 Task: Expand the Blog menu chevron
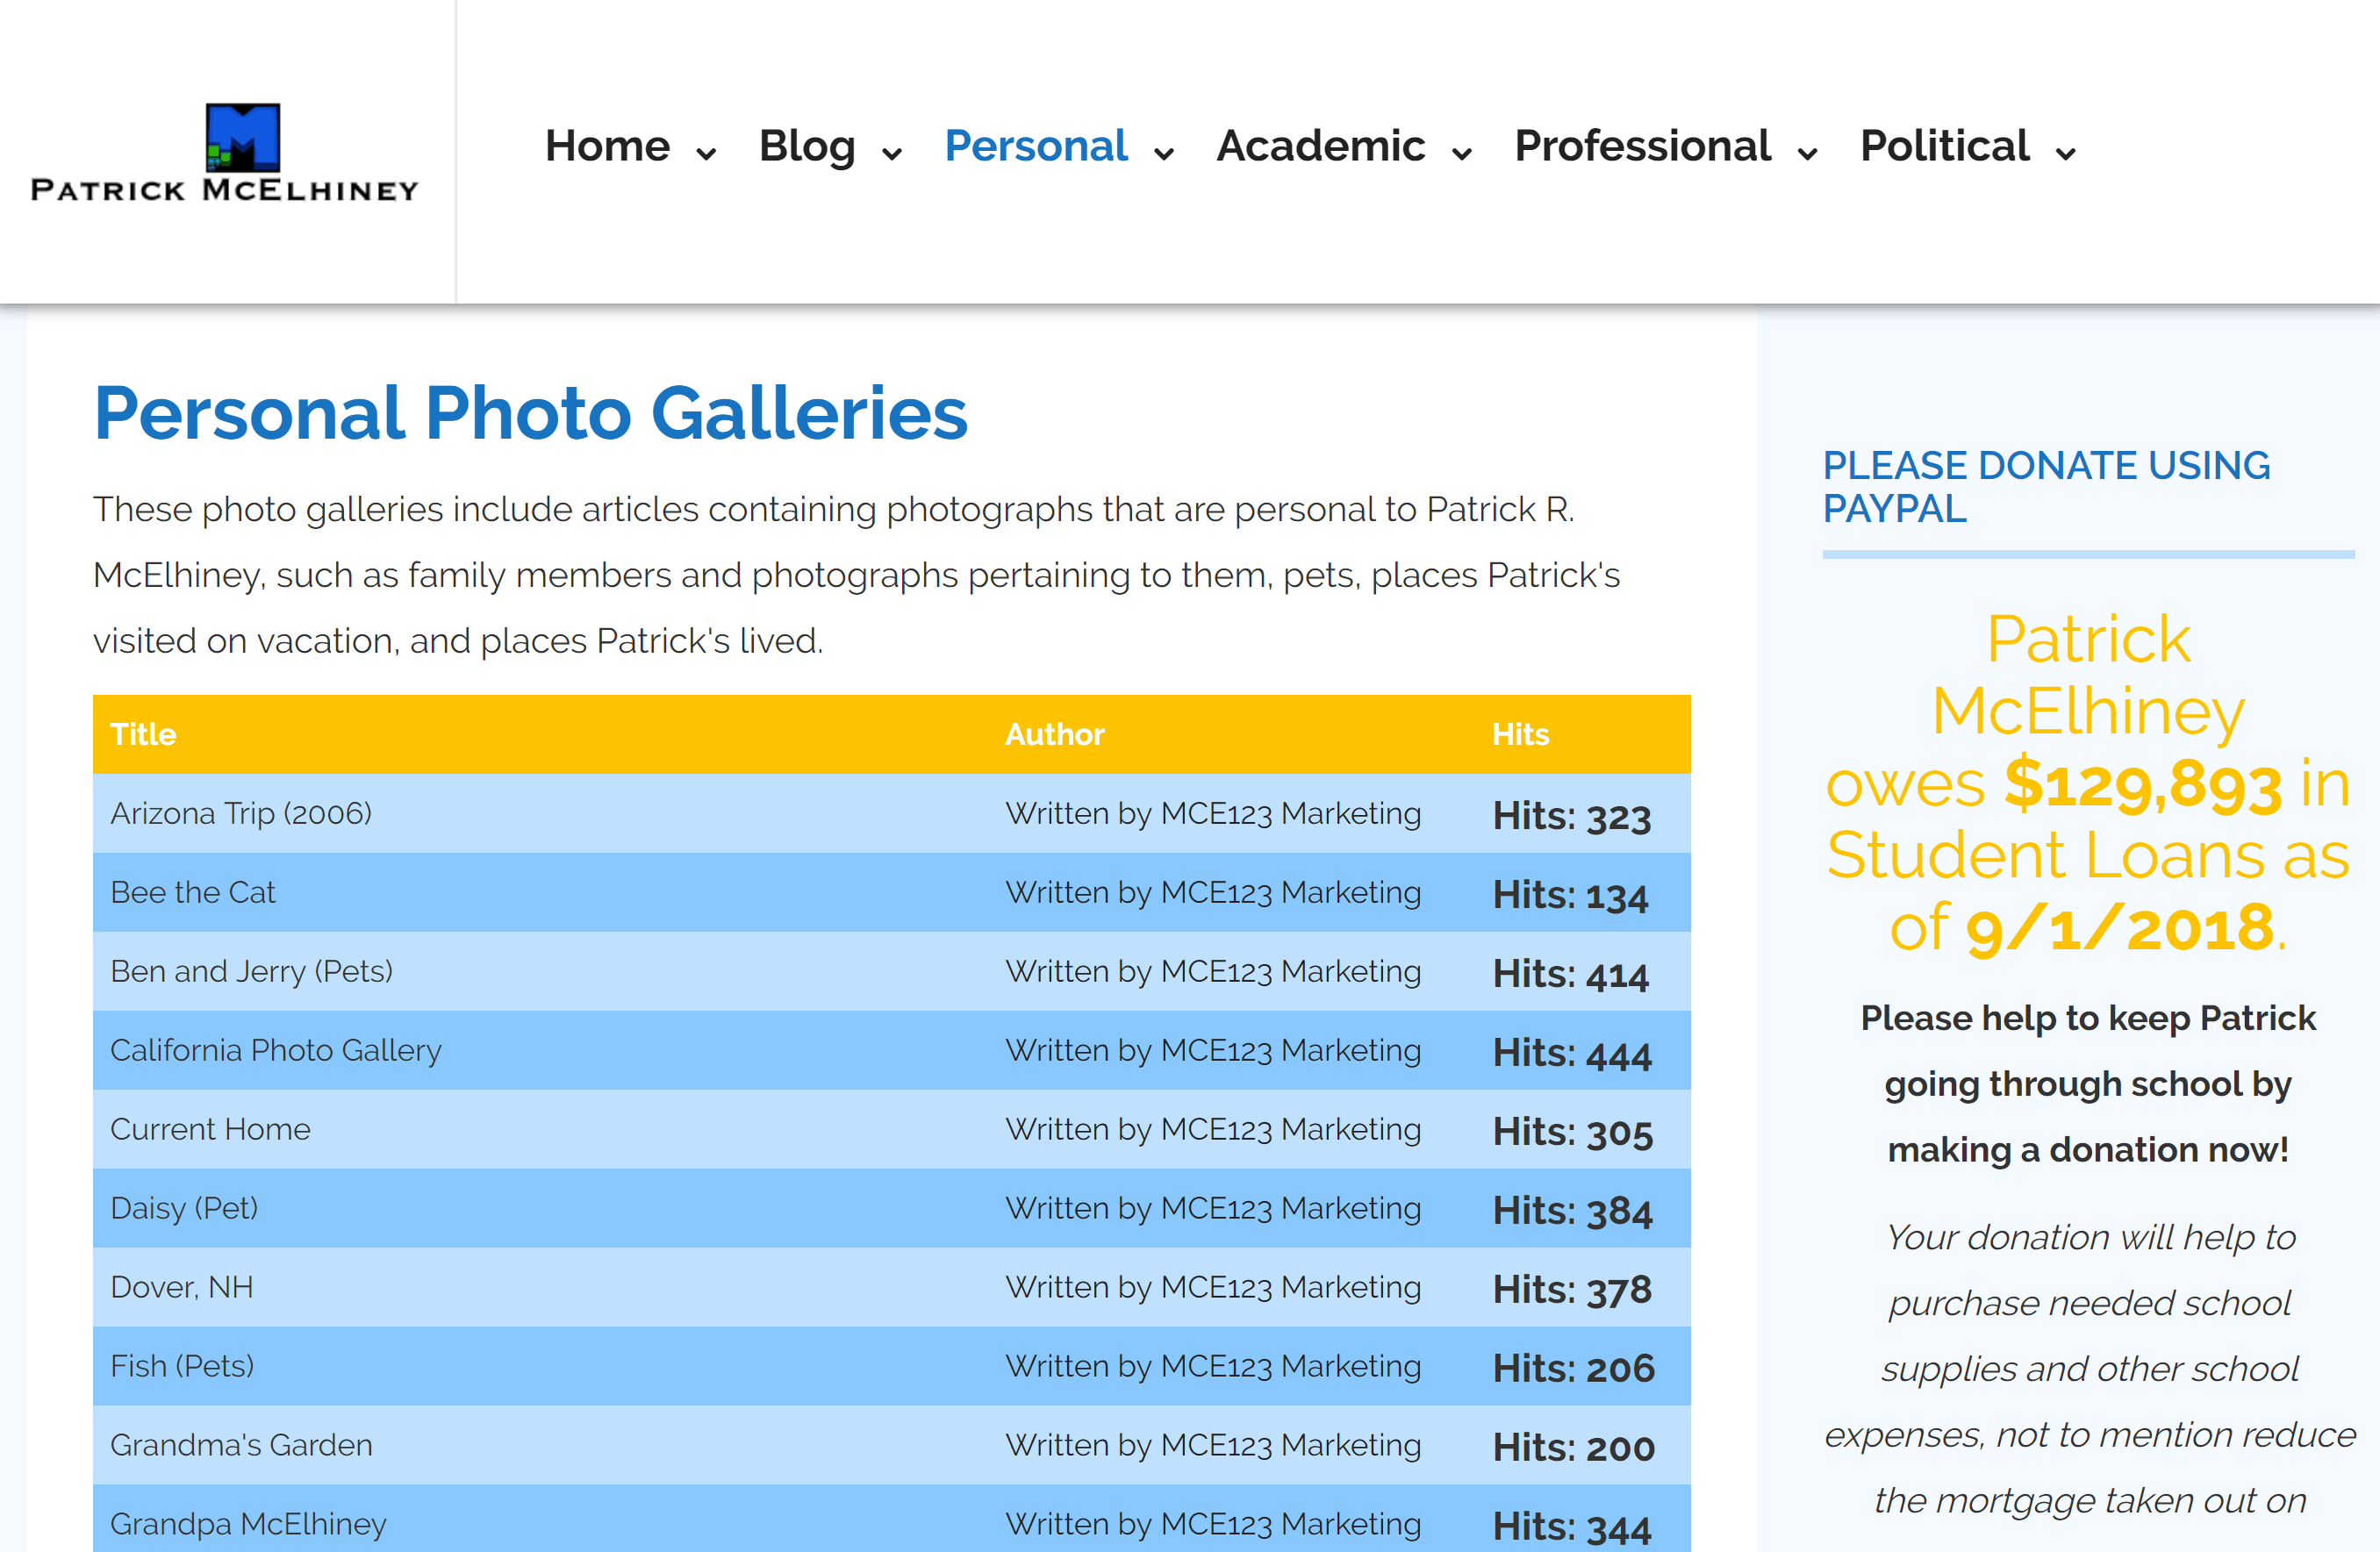tap(892, 154)
